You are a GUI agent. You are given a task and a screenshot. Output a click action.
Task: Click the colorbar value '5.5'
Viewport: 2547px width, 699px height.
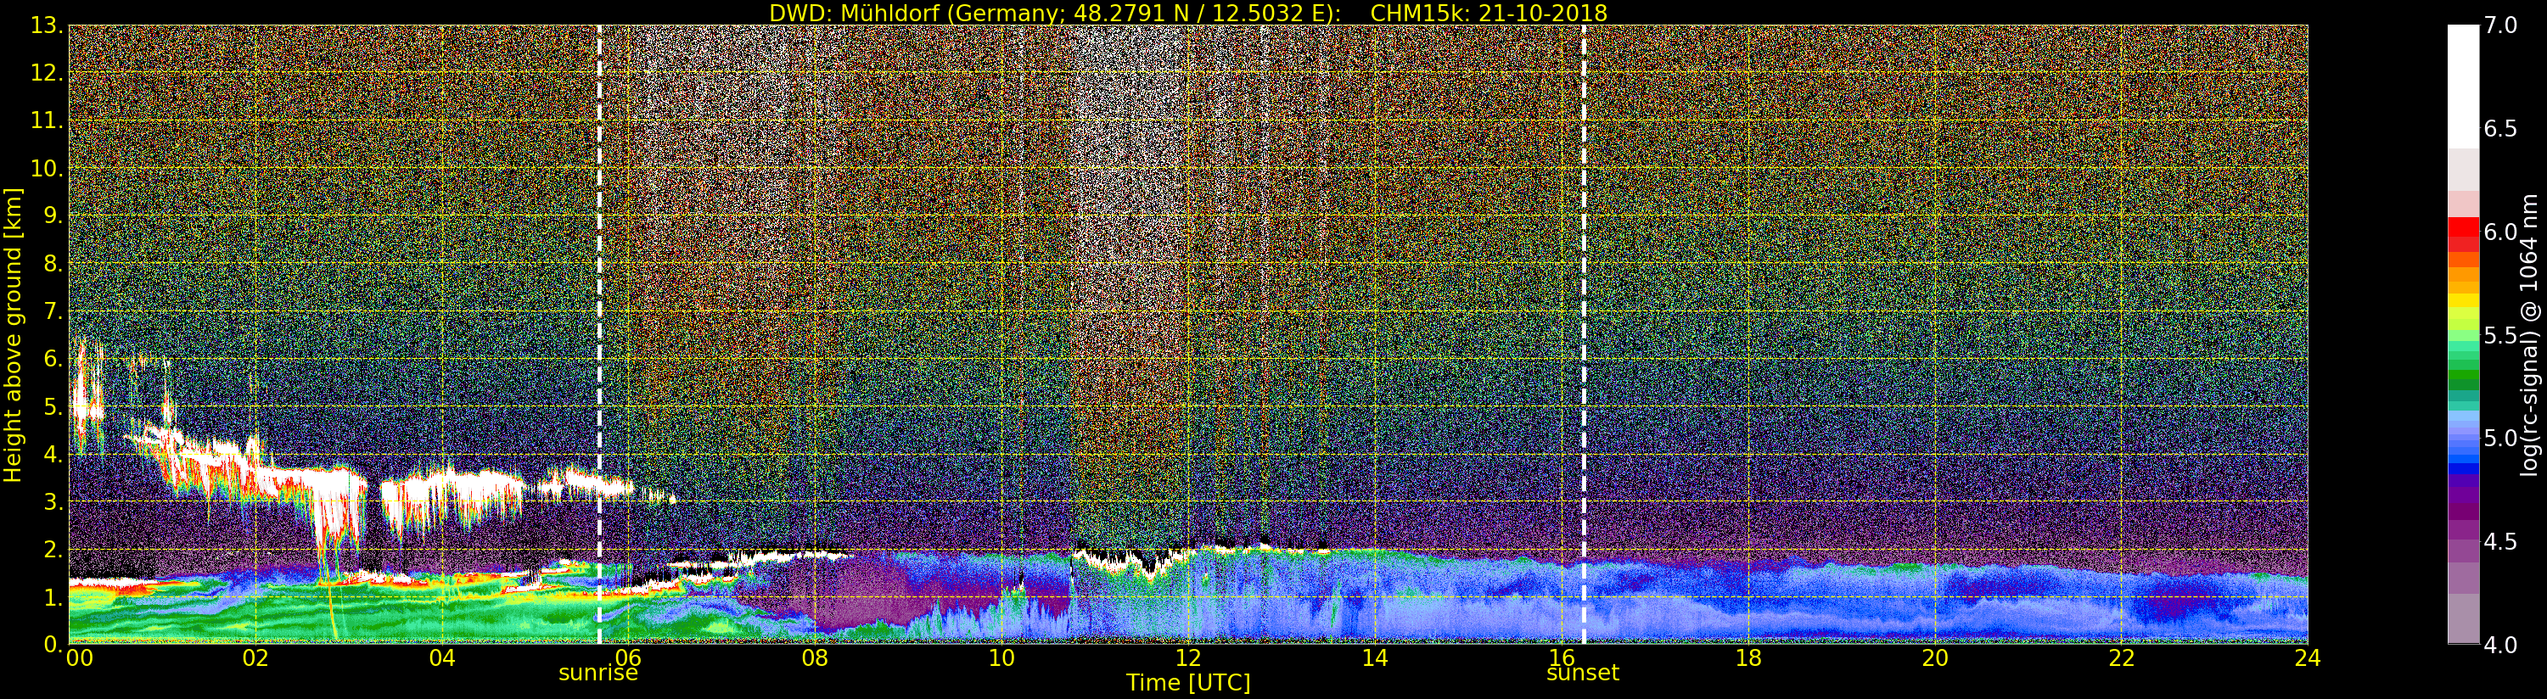(2500, 335)
